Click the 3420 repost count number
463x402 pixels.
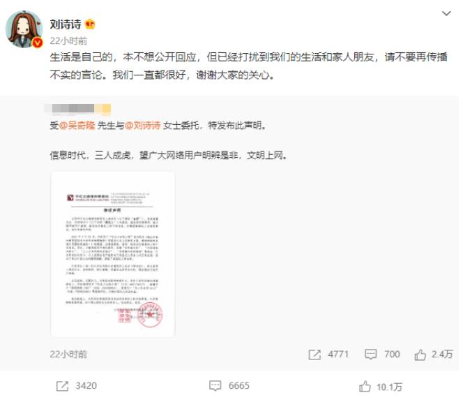click(86, 386)
